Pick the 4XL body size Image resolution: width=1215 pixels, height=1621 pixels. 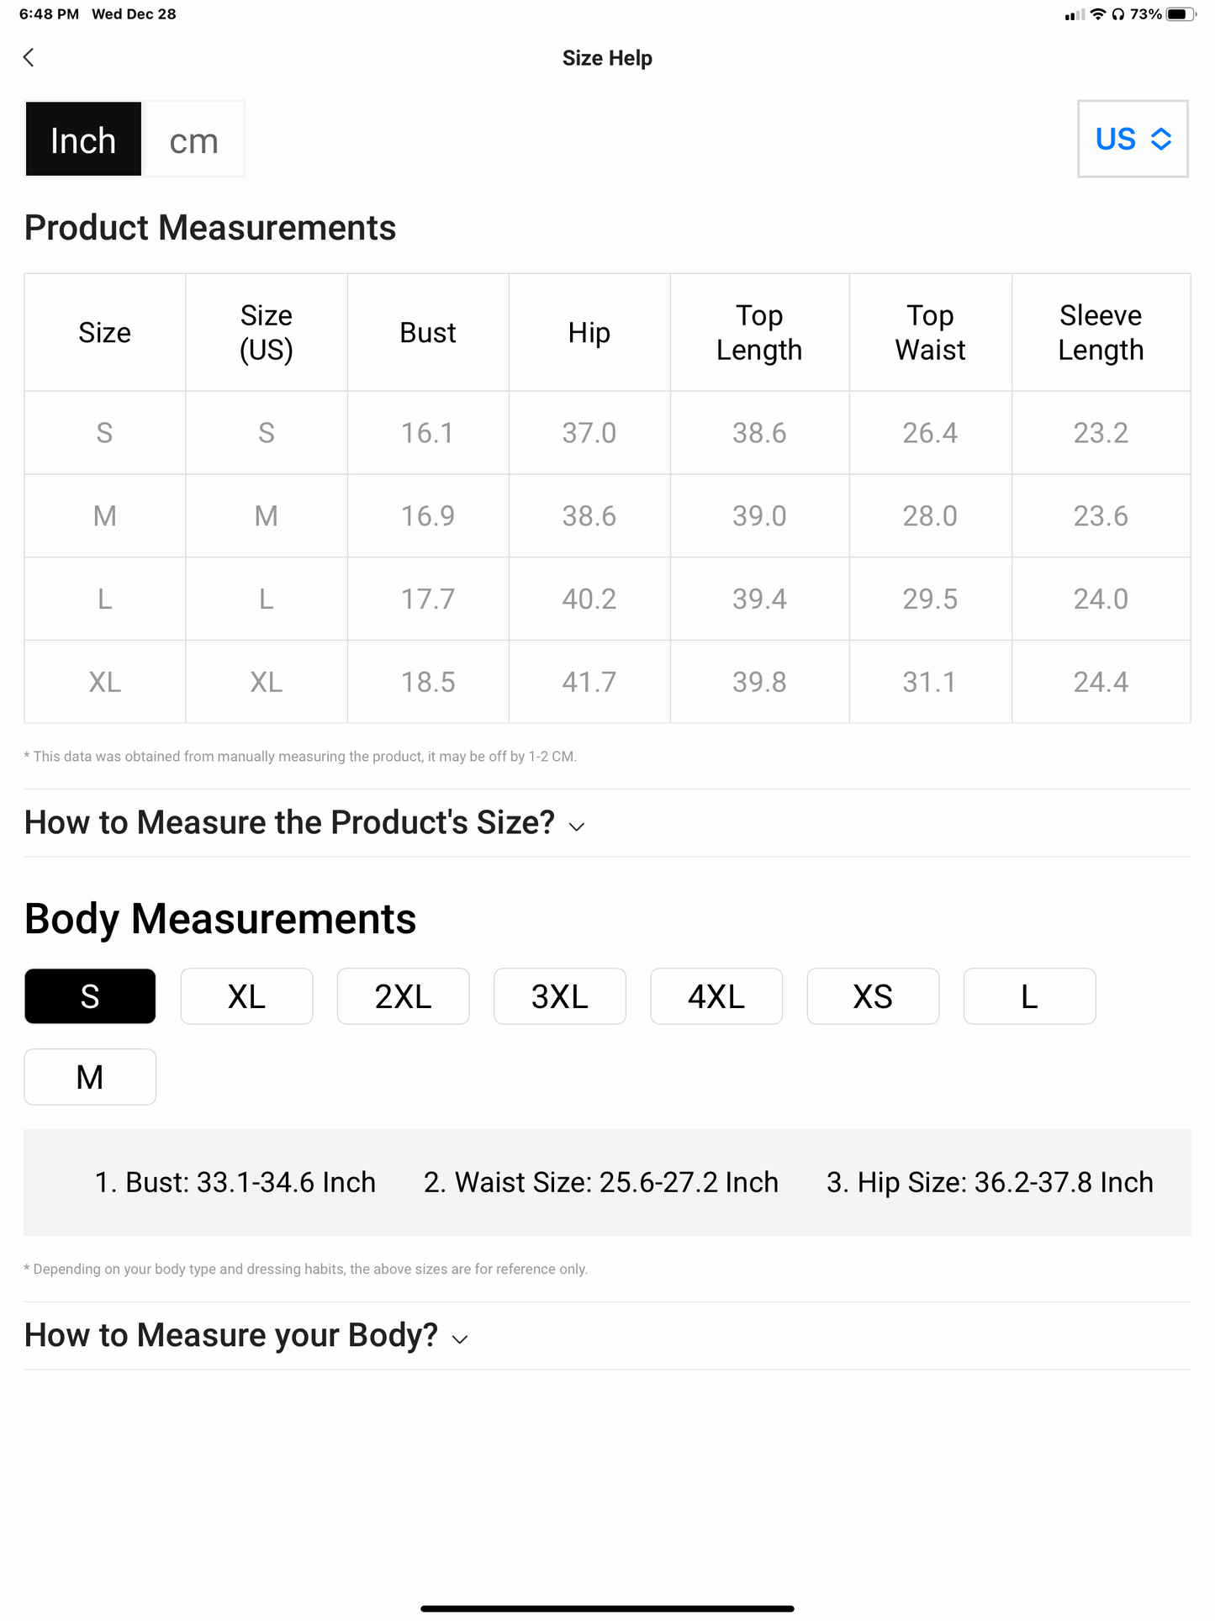point(716,996)
